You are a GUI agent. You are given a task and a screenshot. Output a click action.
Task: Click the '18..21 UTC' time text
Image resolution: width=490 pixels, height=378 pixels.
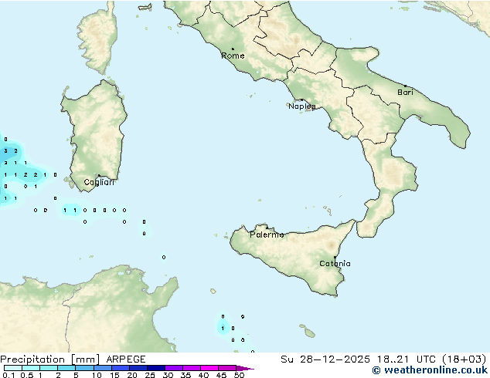click(407, 359)
